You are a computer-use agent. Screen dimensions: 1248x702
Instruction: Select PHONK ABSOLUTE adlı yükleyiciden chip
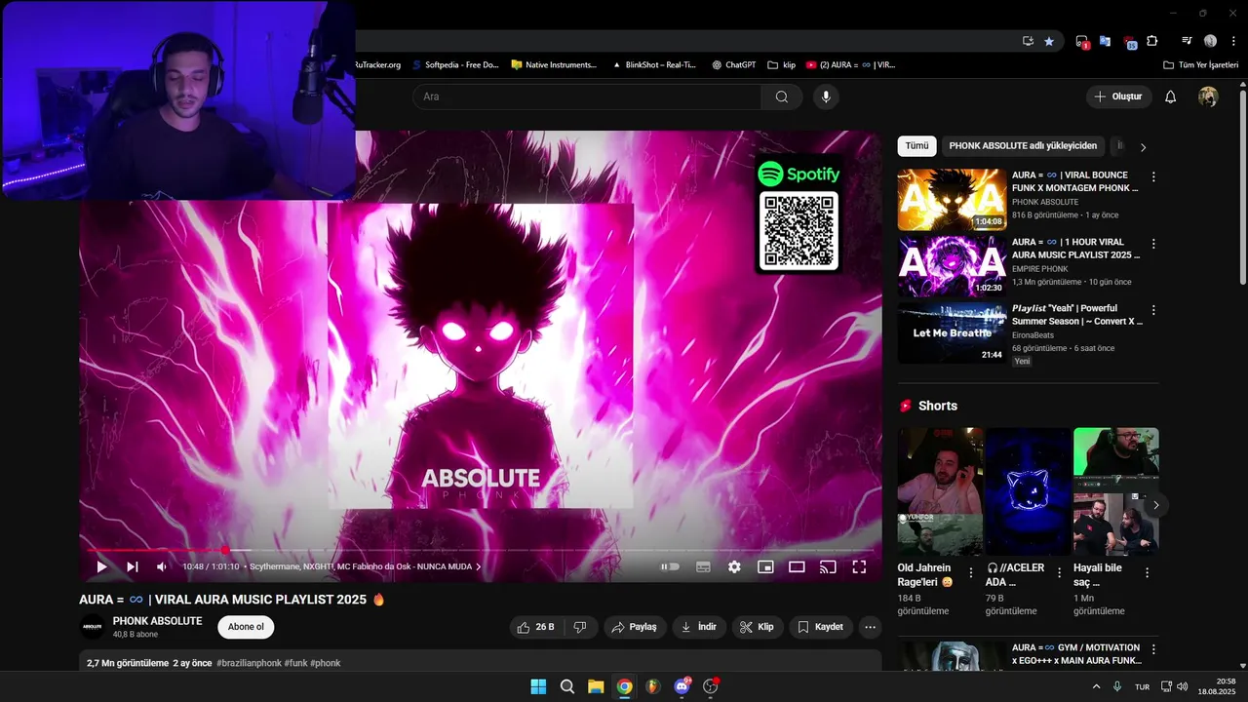point(1023,146)
